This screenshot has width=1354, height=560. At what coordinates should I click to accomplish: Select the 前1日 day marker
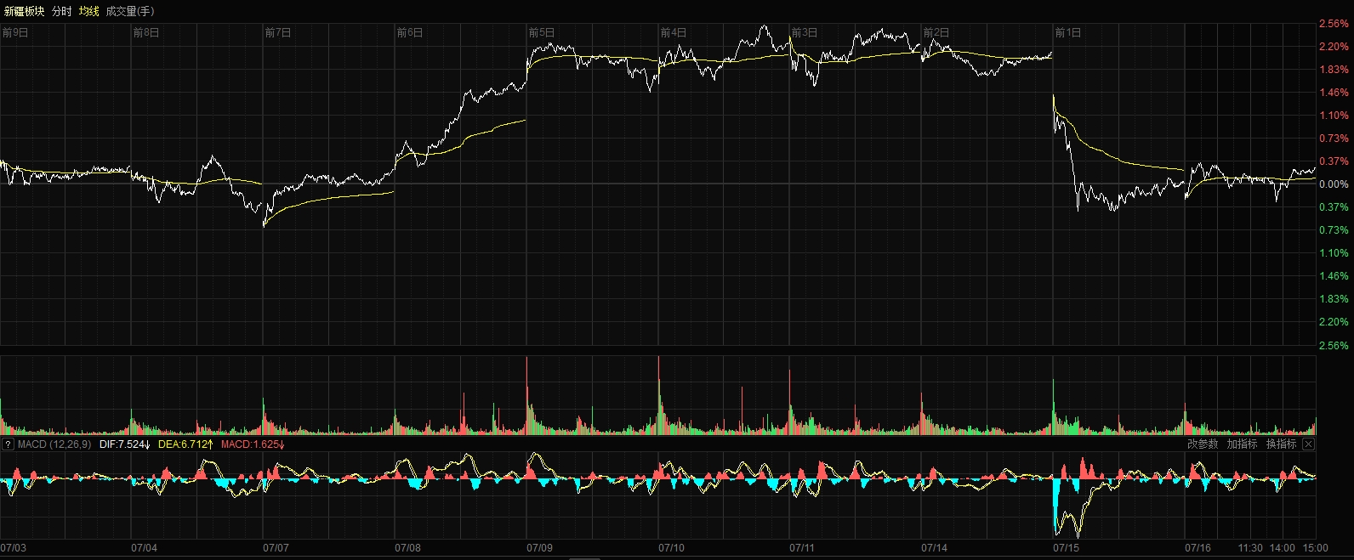tap(1068, 32)
